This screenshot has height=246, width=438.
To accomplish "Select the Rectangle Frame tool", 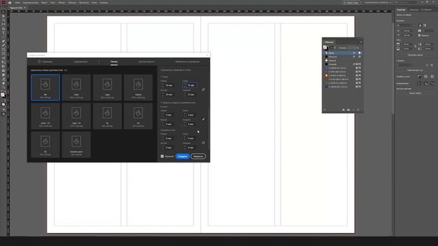I will 3,50.
